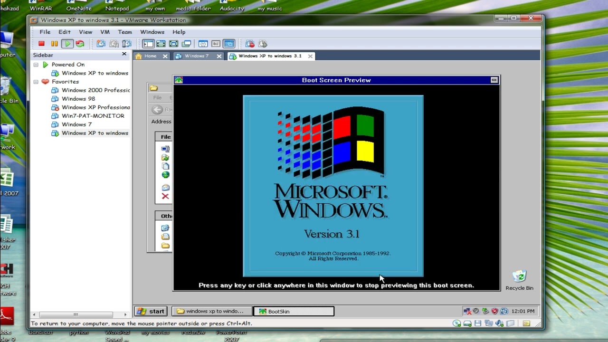
Task: Open the Help menu
Action: click(179, 32)
